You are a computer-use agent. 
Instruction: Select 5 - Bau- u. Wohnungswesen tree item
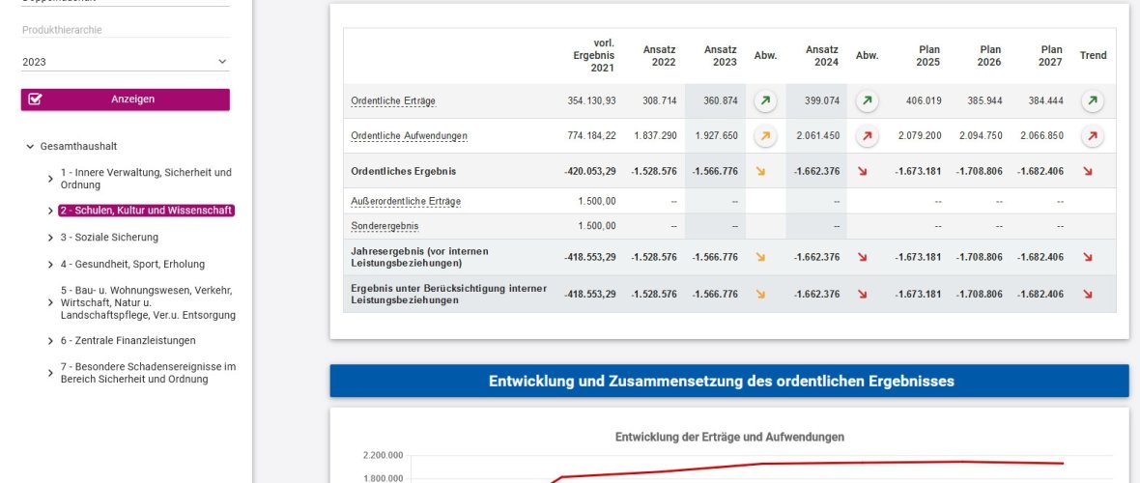(x=148, y=302)
